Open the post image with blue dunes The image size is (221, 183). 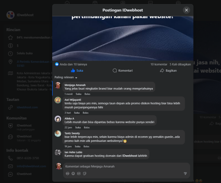(123, 38)
